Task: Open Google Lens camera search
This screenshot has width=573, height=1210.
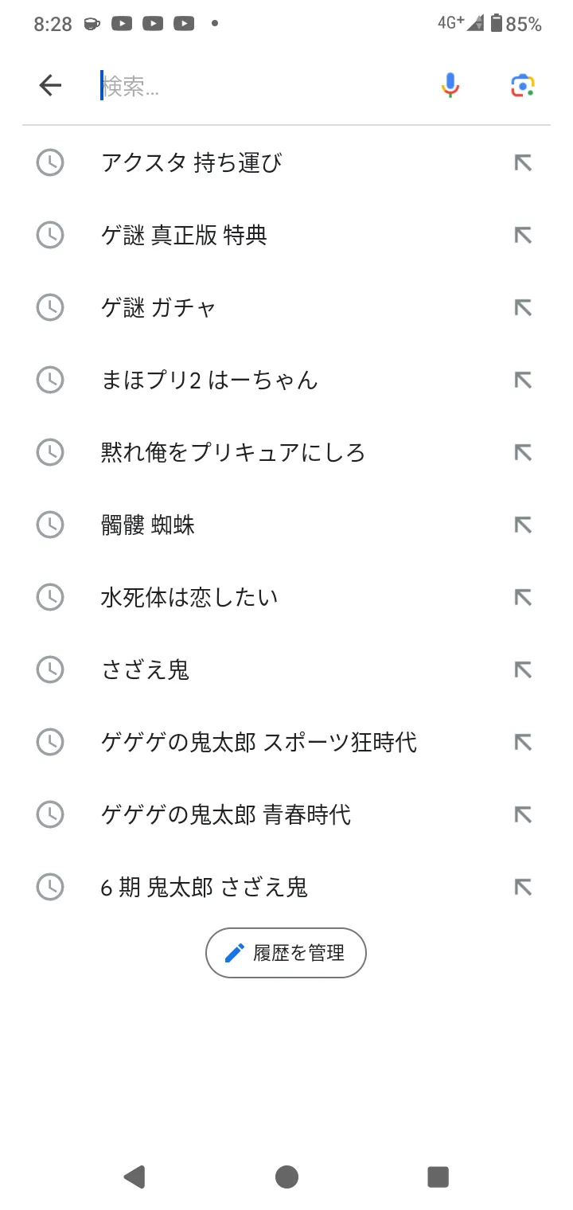Action: point(522,85)
